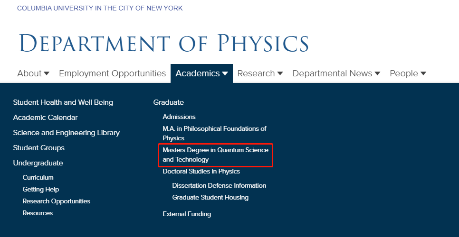The height and width of the screenshot is (237, 459).
Task: Visit the Student Groups page
Action: (x=38, y=148)
